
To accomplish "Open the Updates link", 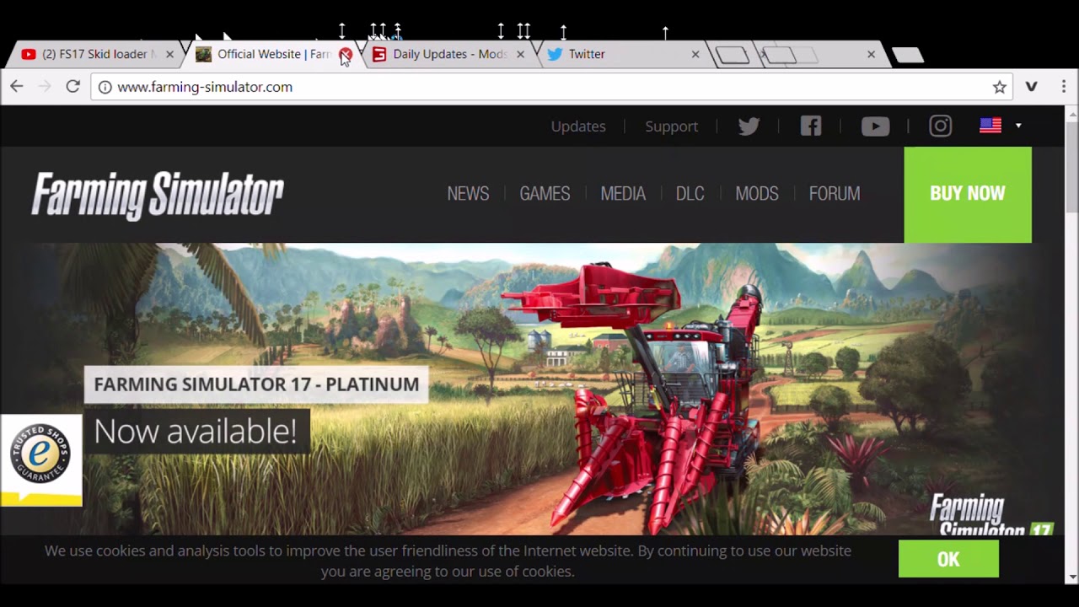I will pyautogui.click(x=578, y=126).
